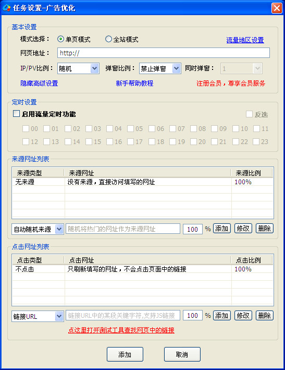Viewport: 285px width, 370px height.
Task: Check hour 23 checkbox
Action: coord(256,141)
